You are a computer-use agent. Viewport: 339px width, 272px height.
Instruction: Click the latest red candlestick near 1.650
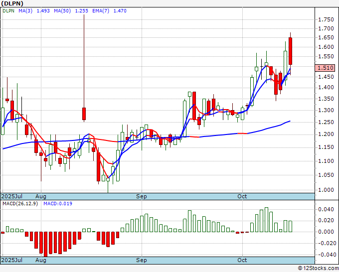[x=290, y=51]
